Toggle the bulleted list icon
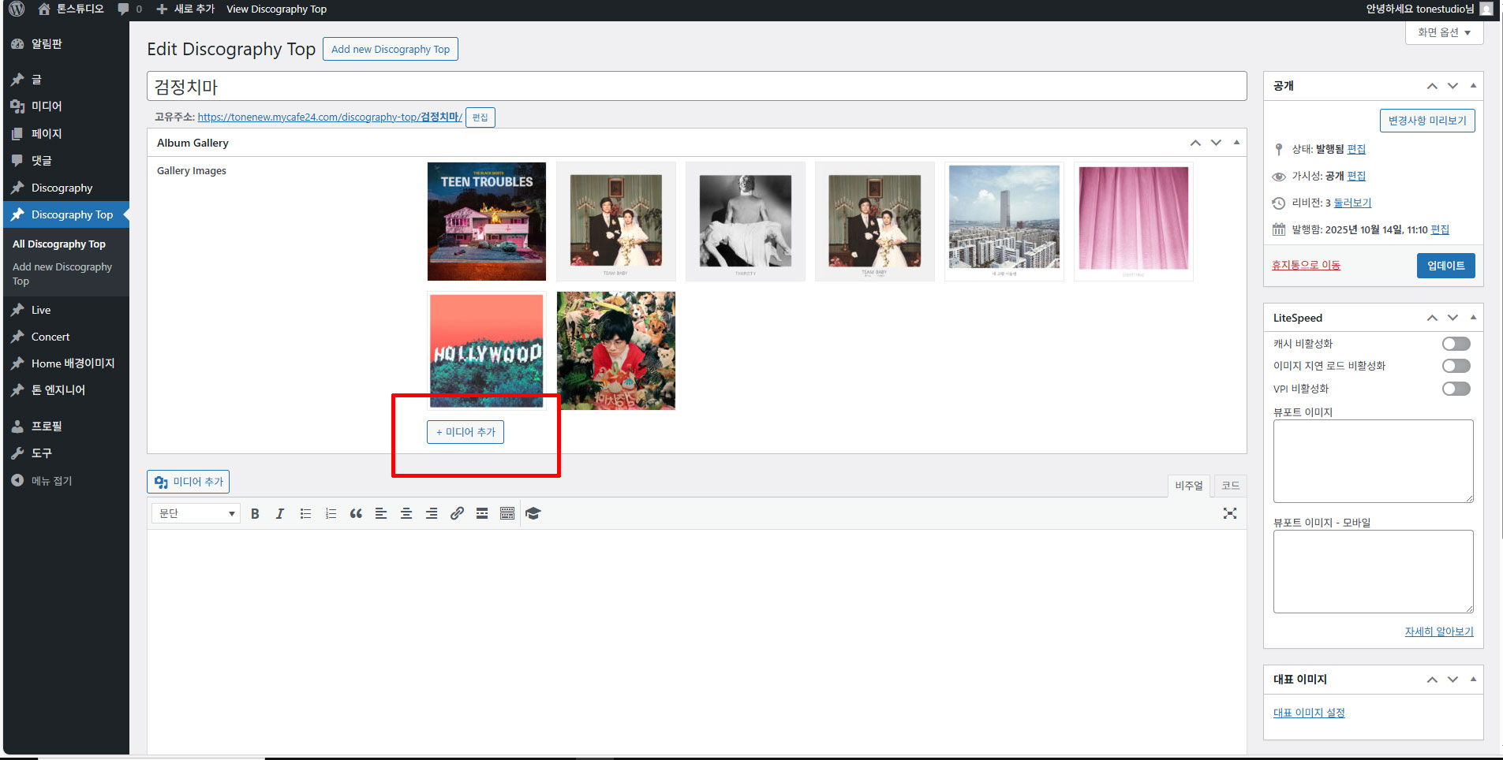 click(x=305, y=513)
